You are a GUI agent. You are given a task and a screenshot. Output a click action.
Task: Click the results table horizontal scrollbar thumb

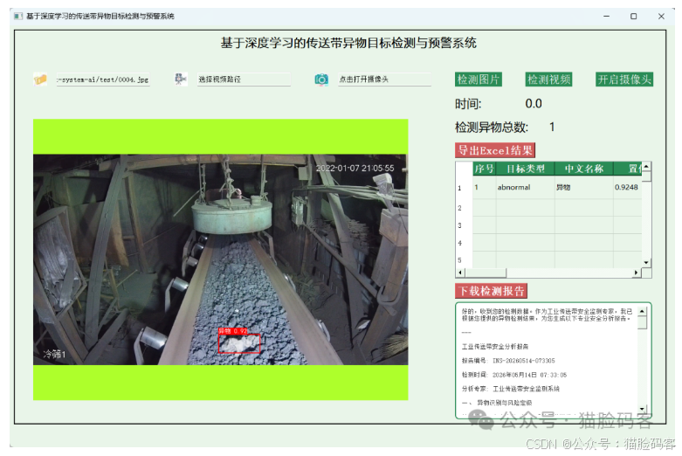486,273
